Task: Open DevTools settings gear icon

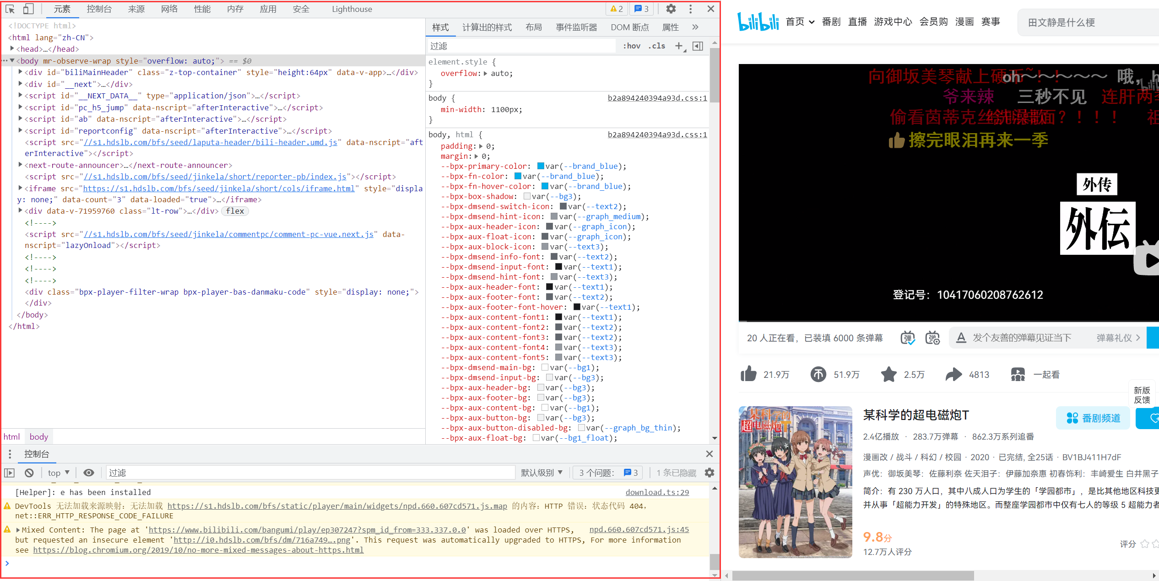Action: (671, 9)
